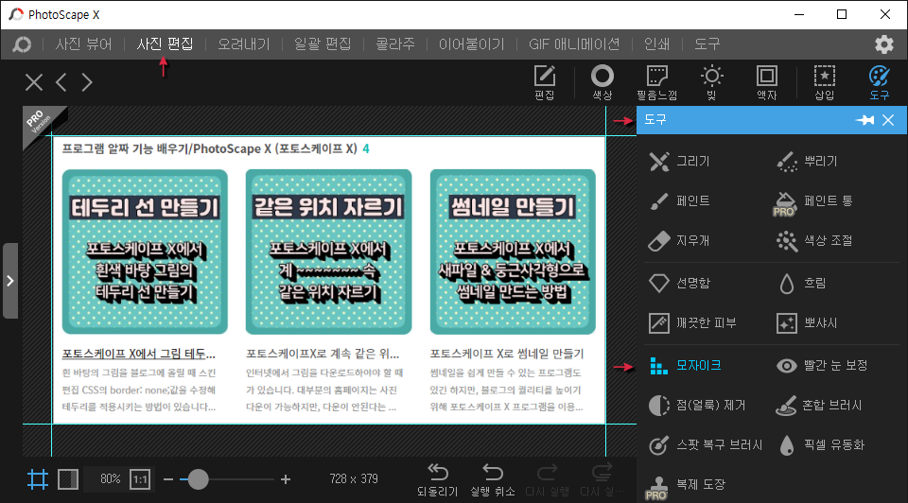The height and width of the screenshot is (503, 908).
Task: Select the 흐림 (Blur) tool
Action: pos(801,283)
